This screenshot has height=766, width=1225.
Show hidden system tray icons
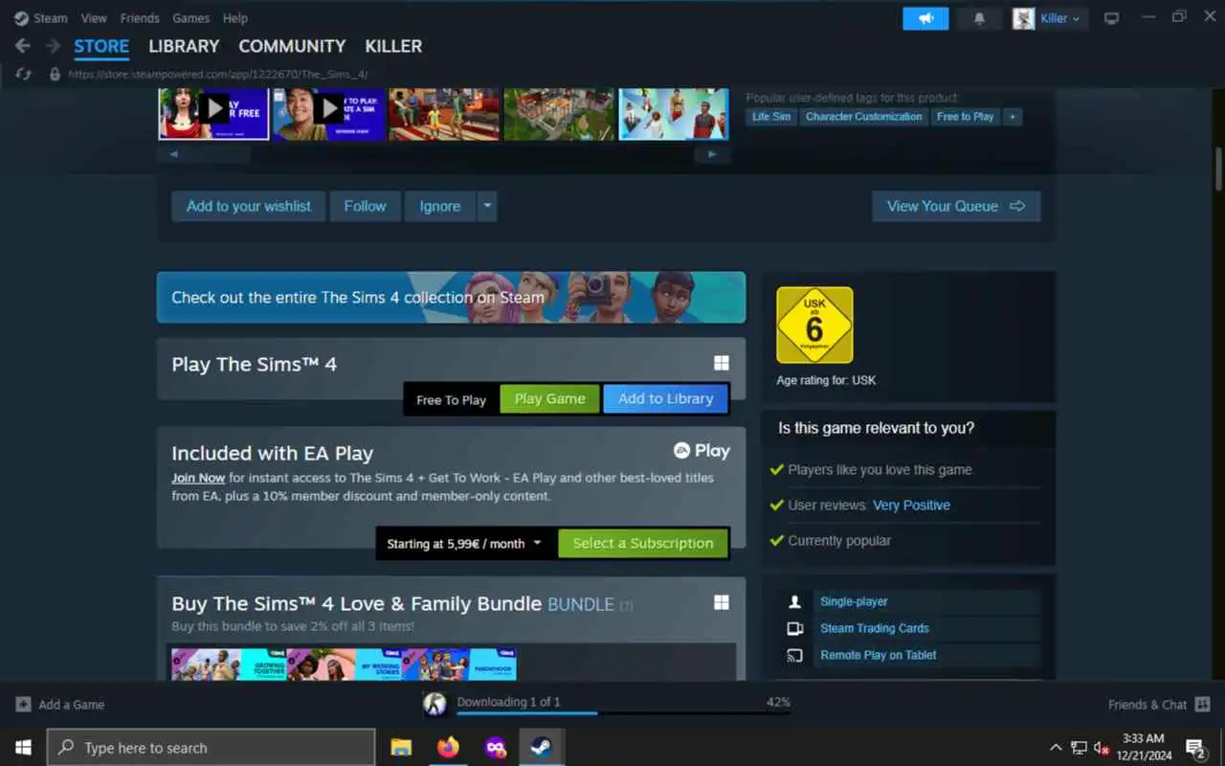pyautogui.click(x=1056, y=748)
